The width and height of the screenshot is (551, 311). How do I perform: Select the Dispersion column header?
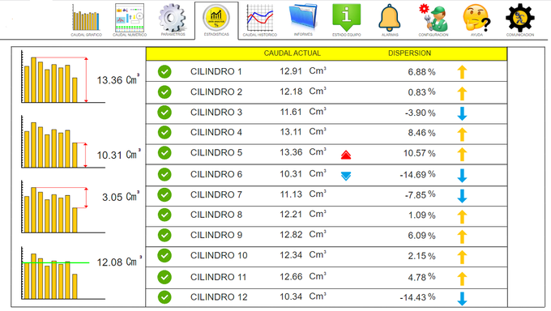click(409, 53)
